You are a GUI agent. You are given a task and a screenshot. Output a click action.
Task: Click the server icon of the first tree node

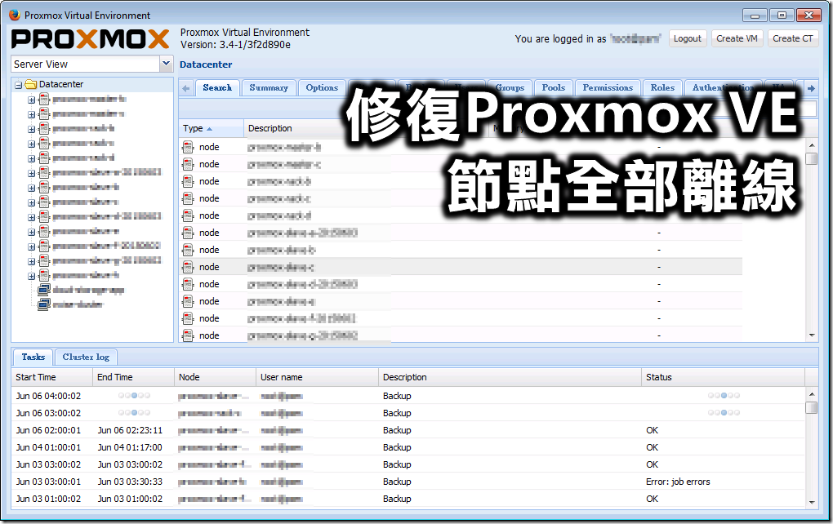44,100
